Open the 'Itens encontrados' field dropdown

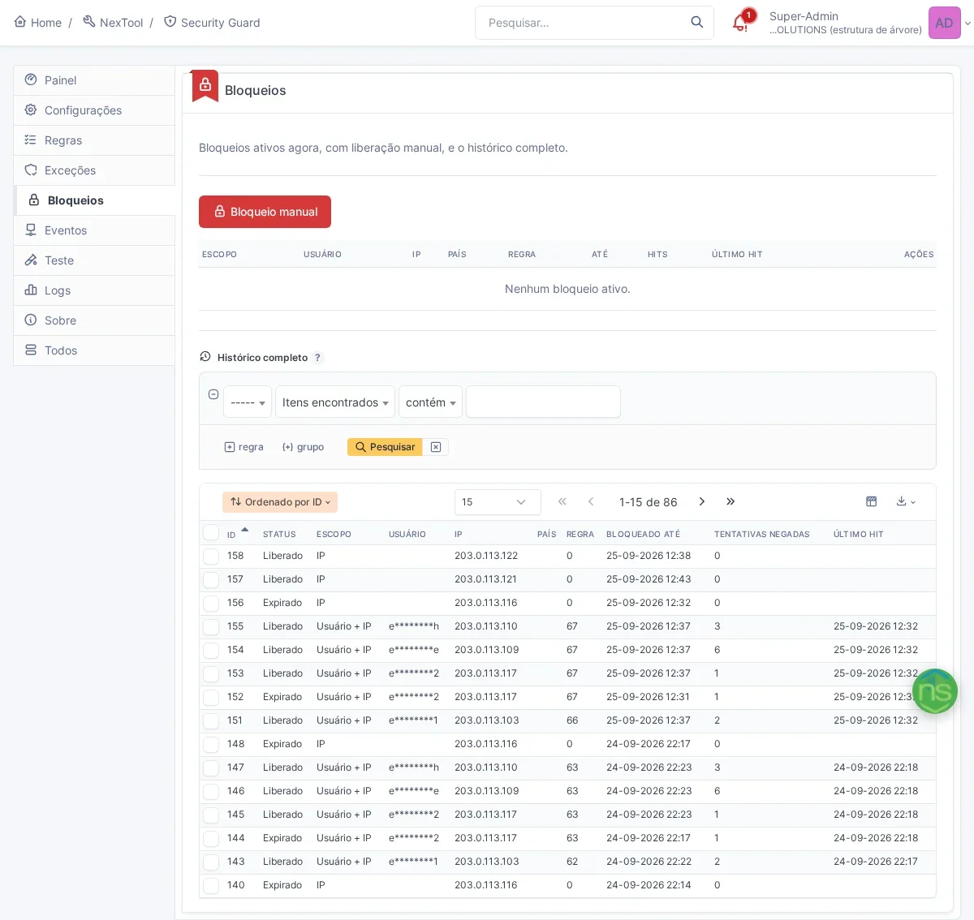click(335, 402)
